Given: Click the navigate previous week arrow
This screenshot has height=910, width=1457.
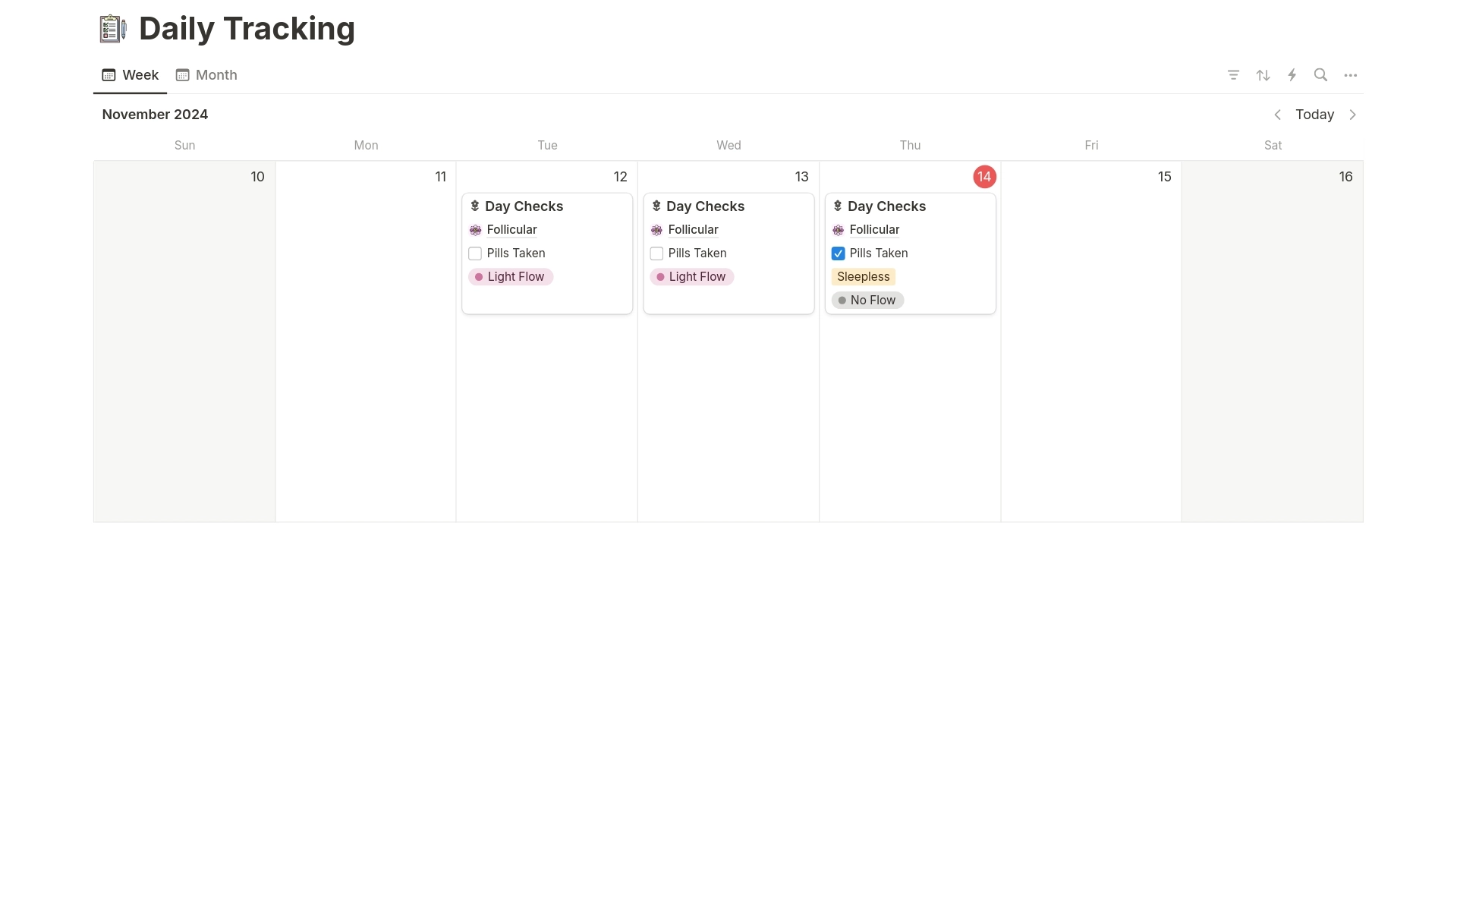Looking at the screenshot, I should [1278, 115].
